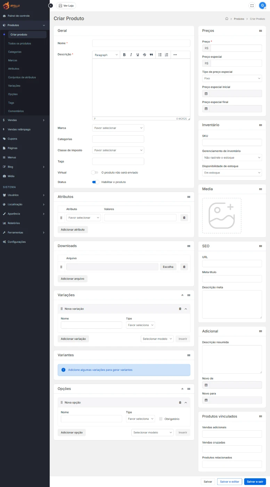Delete Nova variação with its trash icon
Image resolution: width=270 pixels, height=487 pixels.
[180, 309]
